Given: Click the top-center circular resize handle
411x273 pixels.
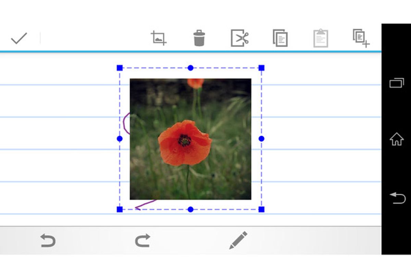Looking at the screenshot, I should coord(191,68).
